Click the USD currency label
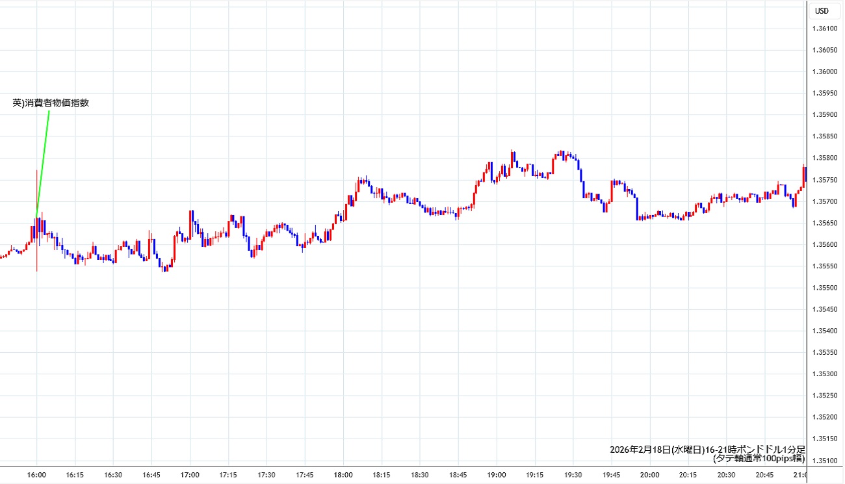The height and width of the screenshot is (484, 845). click(822, 10)
